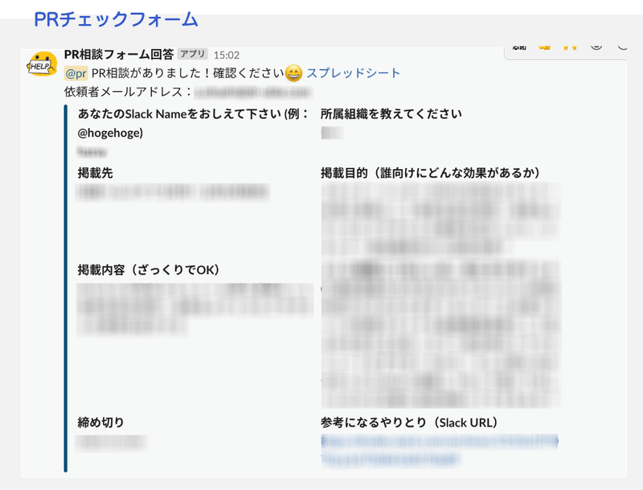Image resolution: width=643 pixels, height=490 pixels.
Task: Click the curved bookmark icon in hover toolbar
Action: [x=624, y=48]
